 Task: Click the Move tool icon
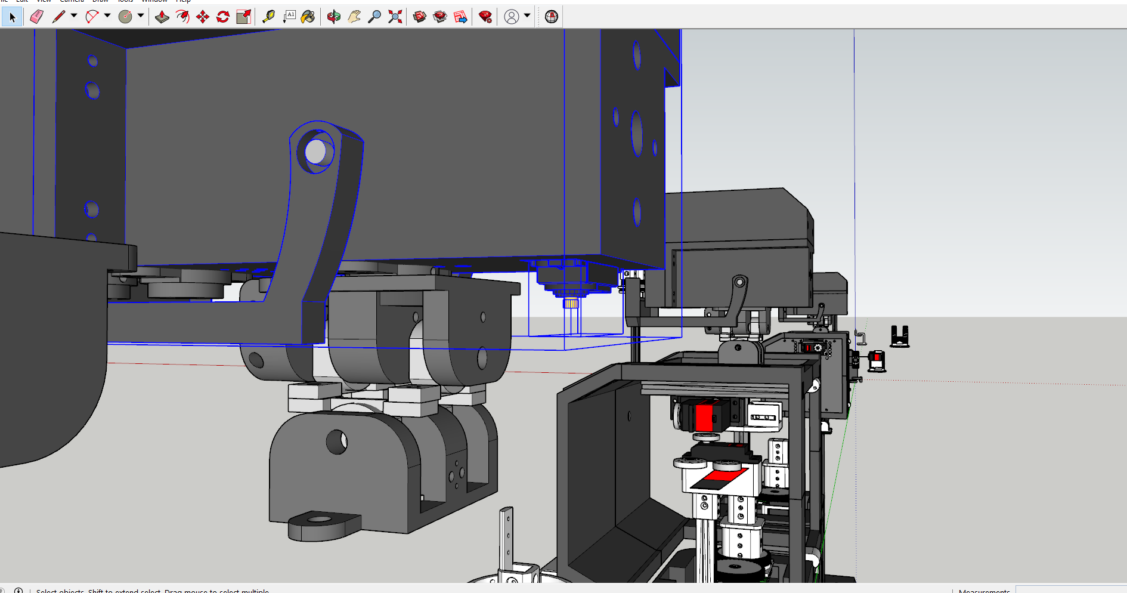(203, 17)
